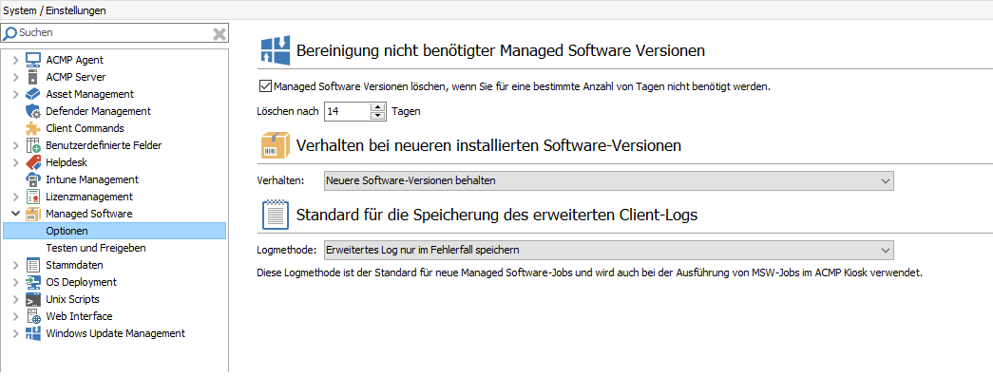The width and height of the screenshot is (993, 376).
Task: Click the Defender Management shield icon
Action: pyautogui.click(x=33, y=111)
